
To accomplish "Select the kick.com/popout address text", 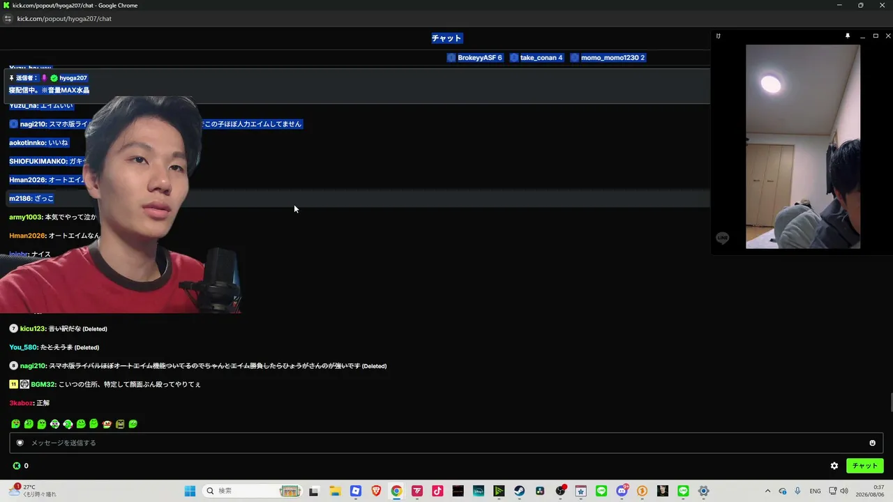I will tap(64, 19).
